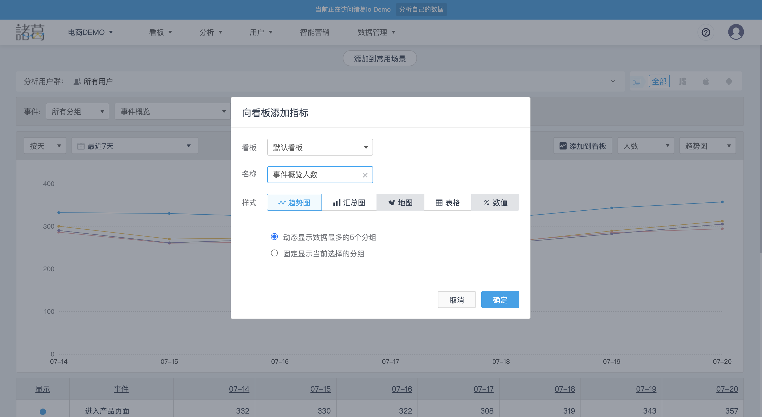Sort by the 07-17 column header
Screen dimensions: 762x417
(483, 389)
